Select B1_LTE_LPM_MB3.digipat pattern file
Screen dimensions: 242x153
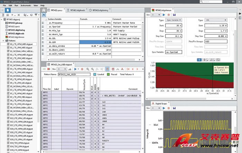(x=21, y=48)
